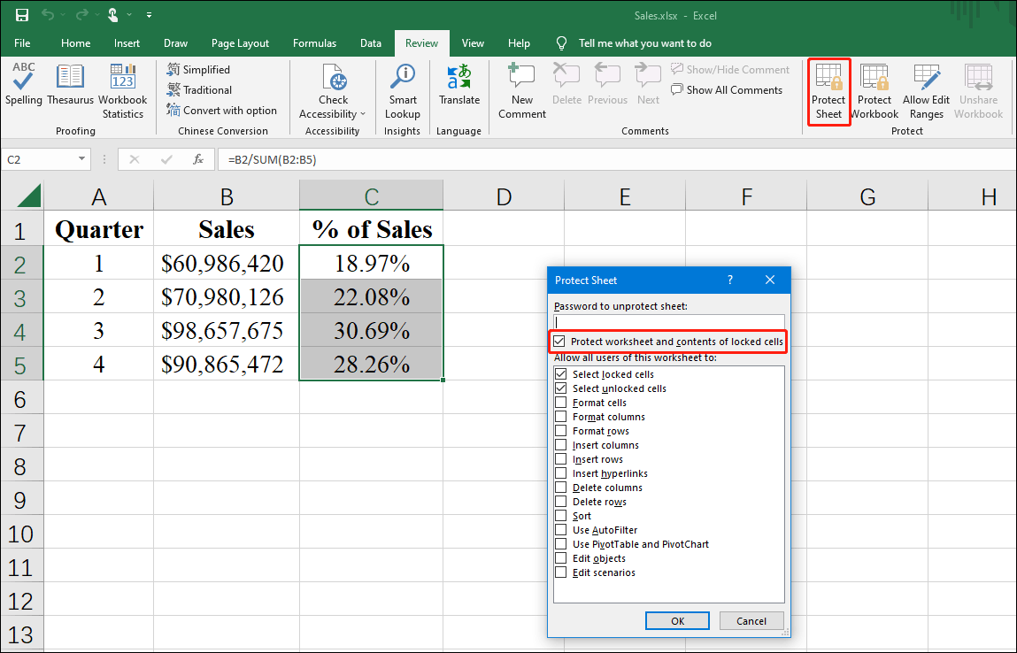The height and width of the screenshot is (653, 1017).
Task: Show Workbook Statistics
Action: click(x=122, y=91)
